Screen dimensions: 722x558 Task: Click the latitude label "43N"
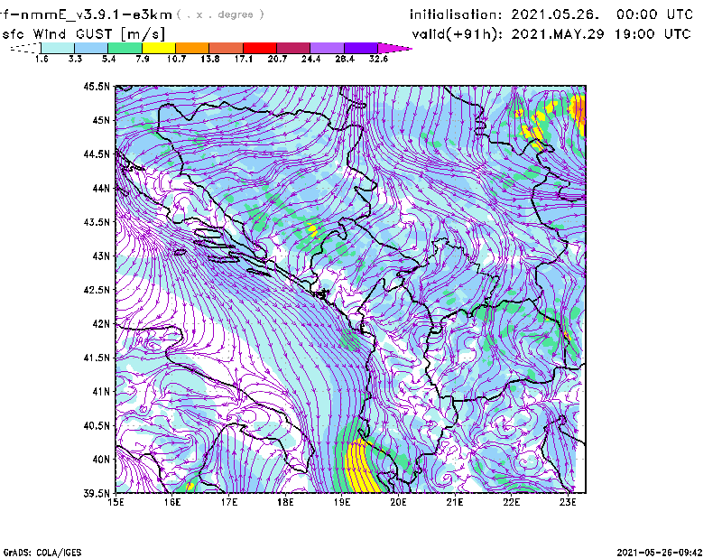pyautogui.click(x=101, y=256)
